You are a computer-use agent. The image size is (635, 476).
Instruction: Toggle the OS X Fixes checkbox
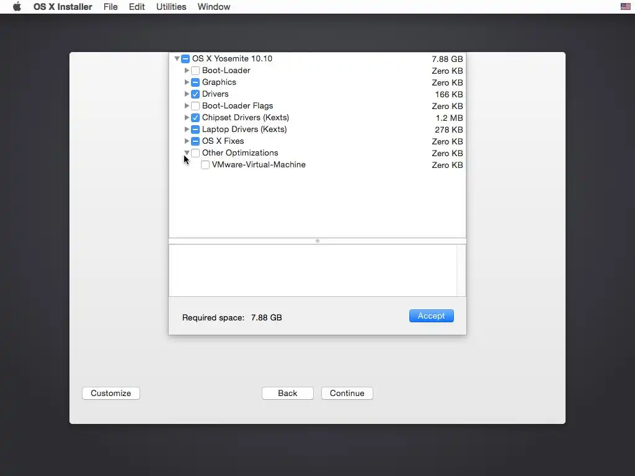(195, 141)
